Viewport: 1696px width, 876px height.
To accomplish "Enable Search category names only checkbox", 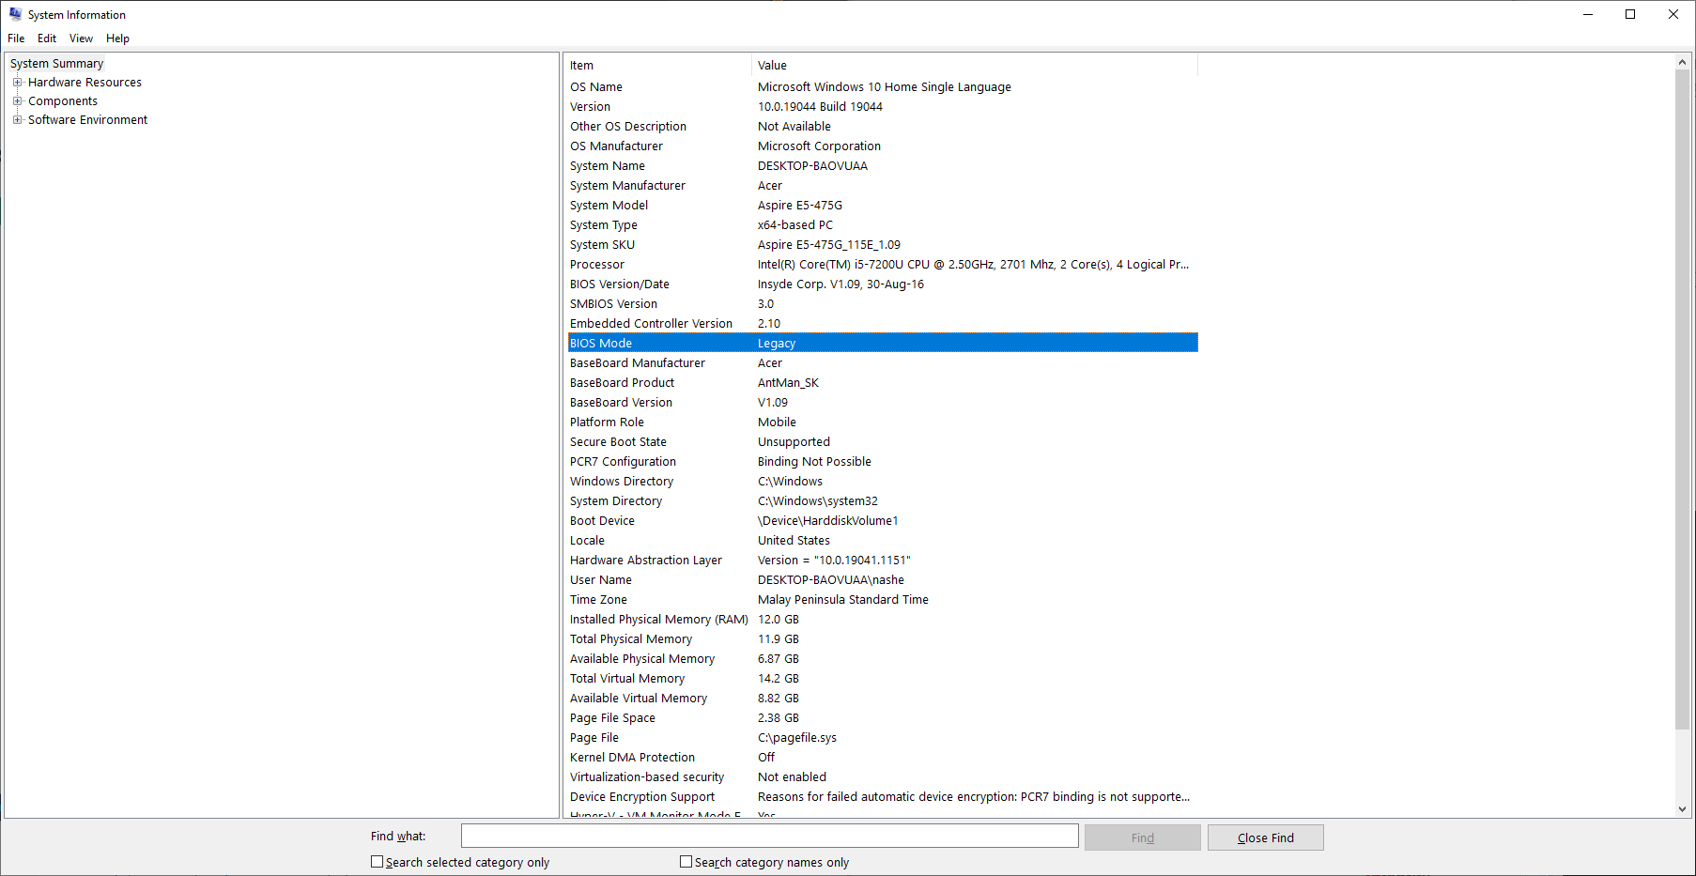I will 686,862.
